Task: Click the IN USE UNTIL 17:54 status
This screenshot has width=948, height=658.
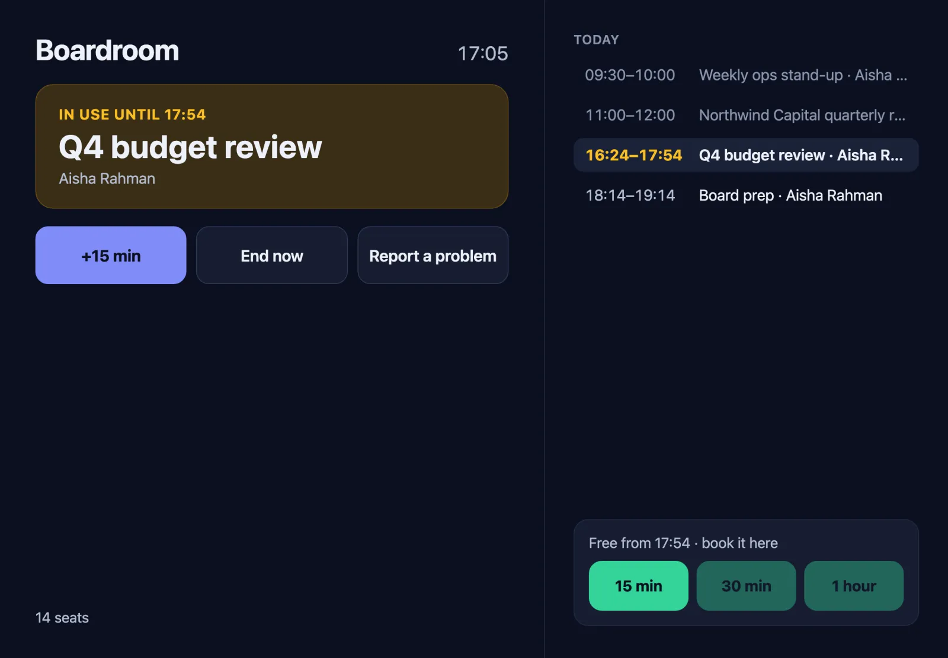Action: click(132, 114)
